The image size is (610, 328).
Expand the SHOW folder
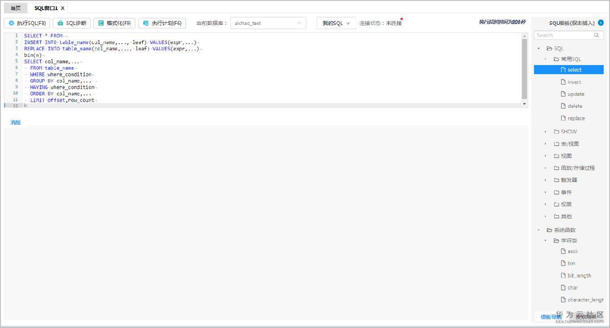click(x=545, y=131)
